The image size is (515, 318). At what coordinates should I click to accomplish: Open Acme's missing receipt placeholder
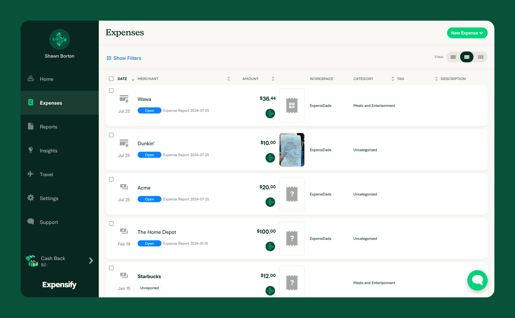pyautogui.click(x=292, y=194)
